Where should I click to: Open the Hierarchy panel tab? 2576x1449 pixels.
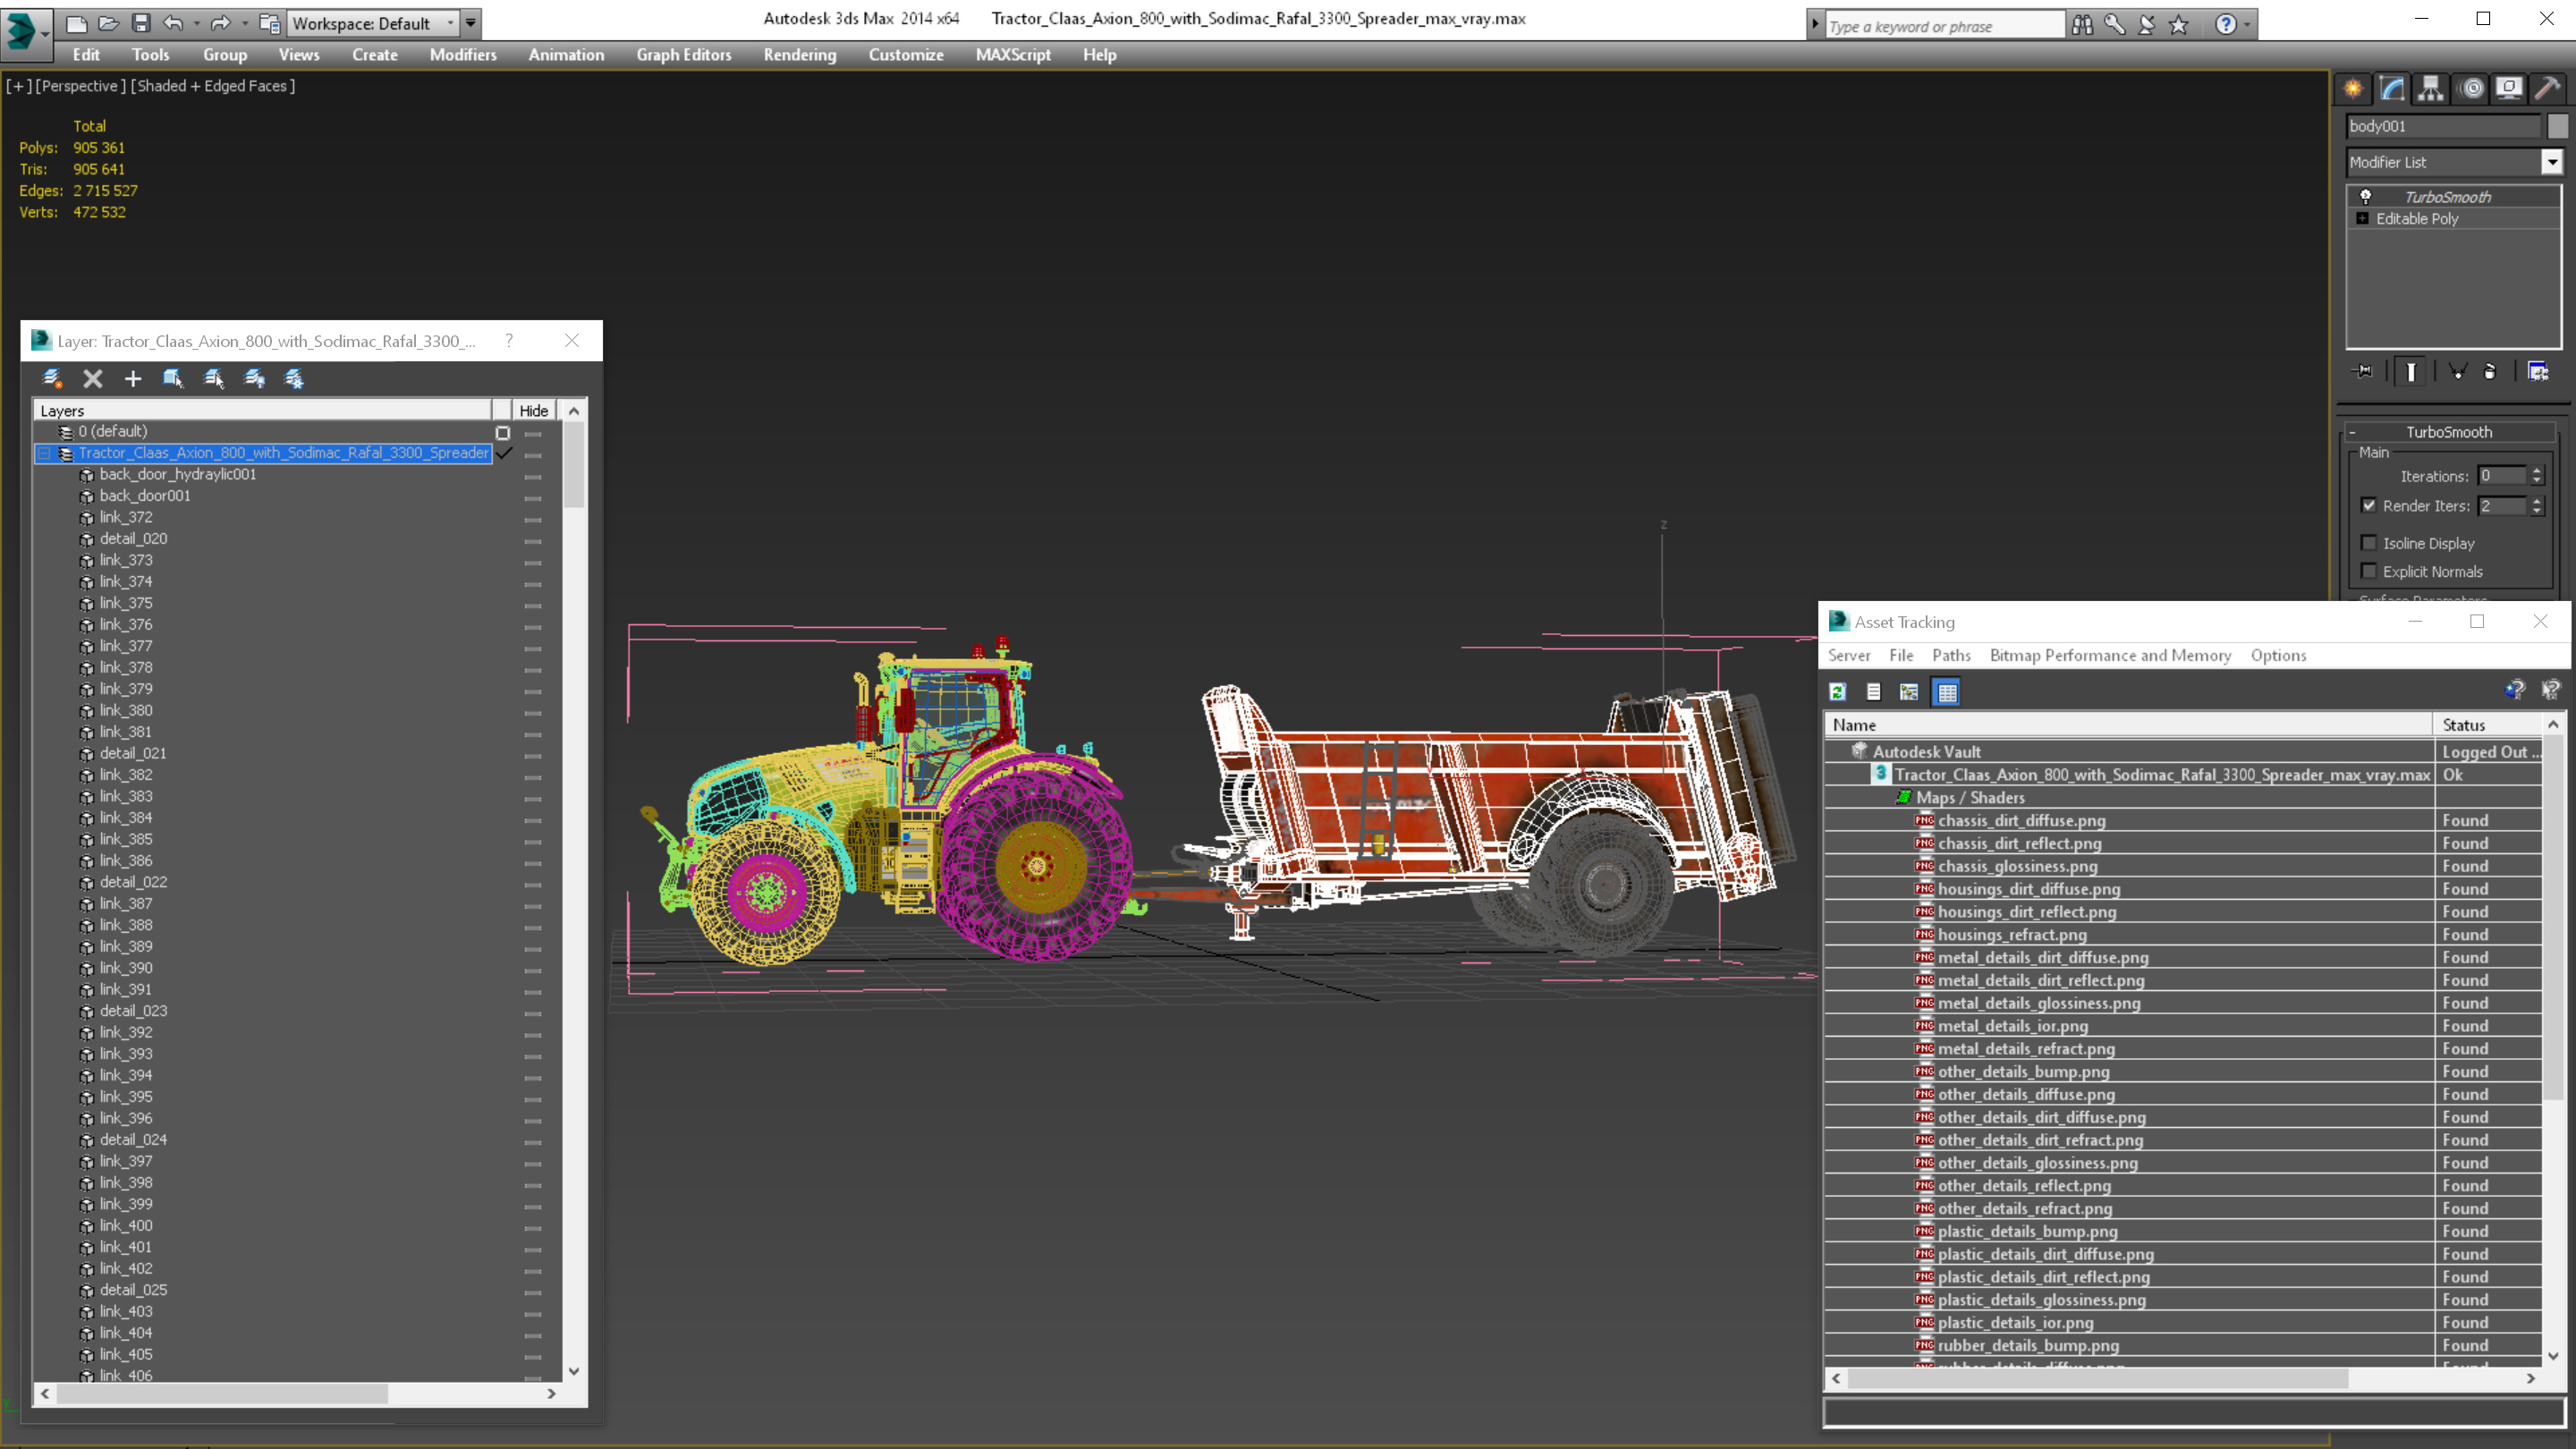[2431, 89]
